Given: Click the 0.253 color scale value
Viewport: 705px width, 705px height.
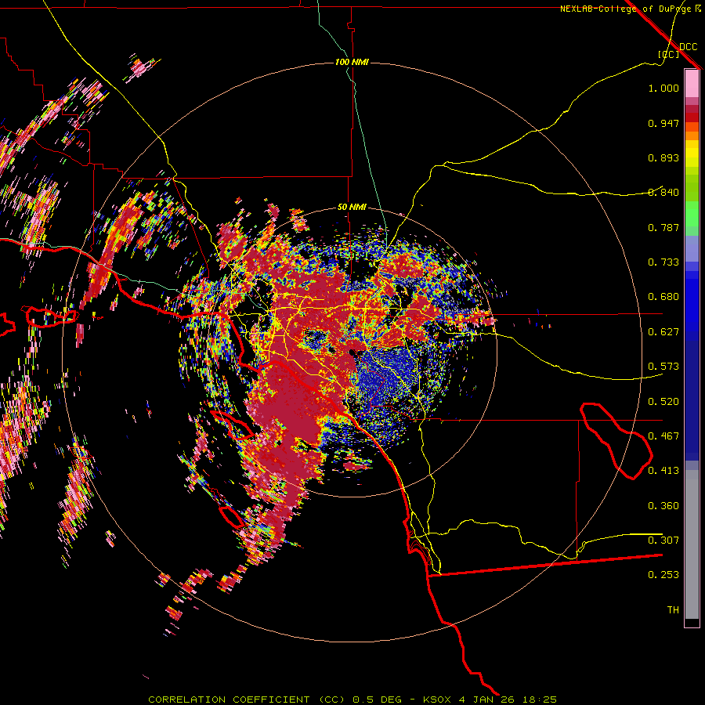Looking at the screenshot, I should [663, 575].
